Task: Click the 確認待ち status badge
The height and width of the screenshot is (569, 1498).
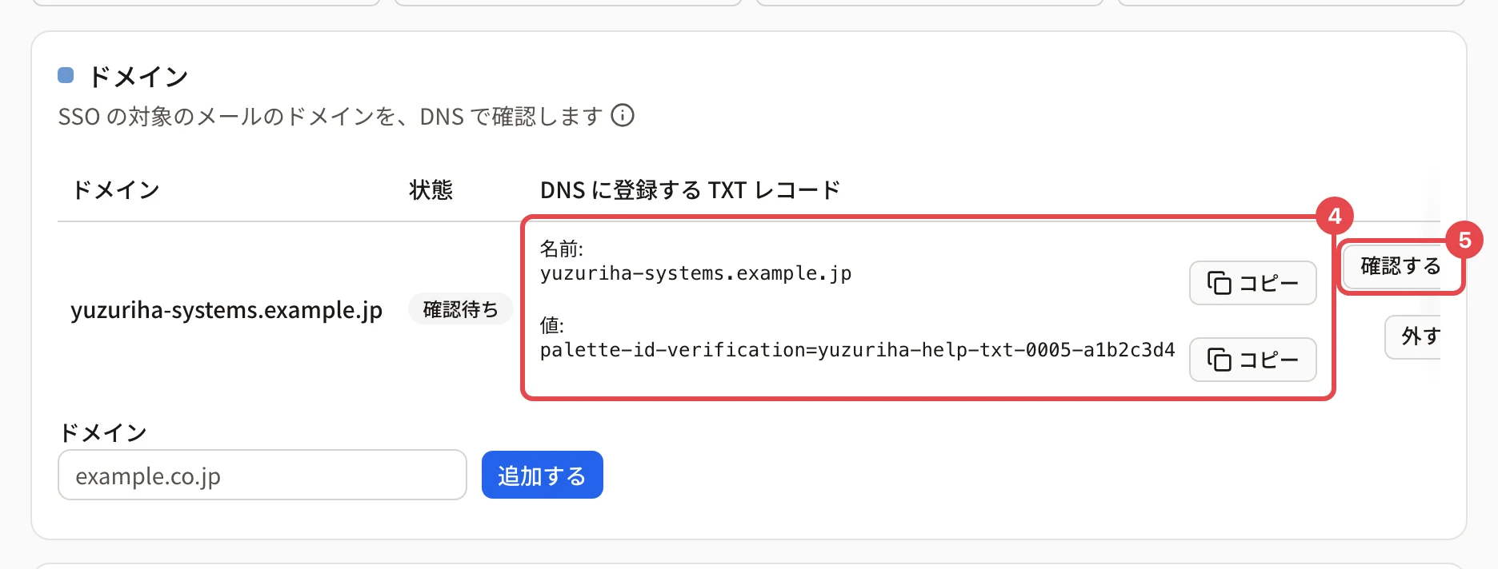Action: pos(460,309)
